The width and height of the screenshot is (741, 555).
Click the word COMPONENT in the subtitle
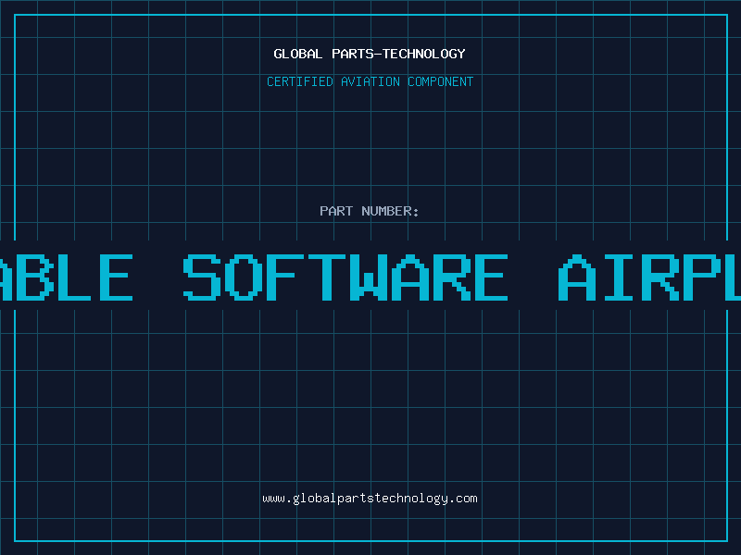point(441,81)
